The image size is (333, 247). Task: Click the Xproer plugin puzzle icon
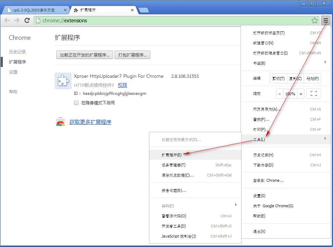[63, 81]
